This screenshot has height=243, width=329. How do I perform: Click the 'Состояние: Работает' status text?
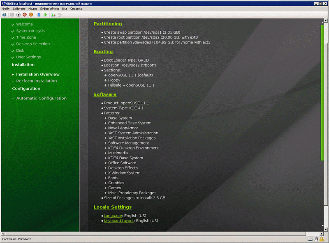[16, 239]
